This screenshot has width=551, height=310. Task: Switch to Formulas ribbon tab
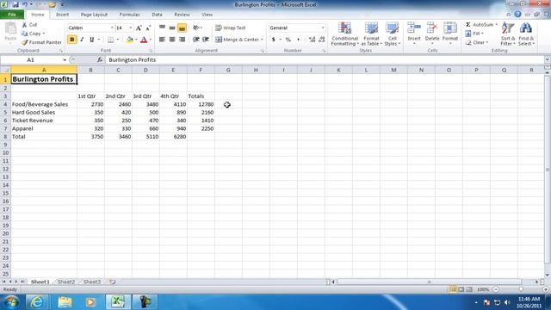(130, 15)
